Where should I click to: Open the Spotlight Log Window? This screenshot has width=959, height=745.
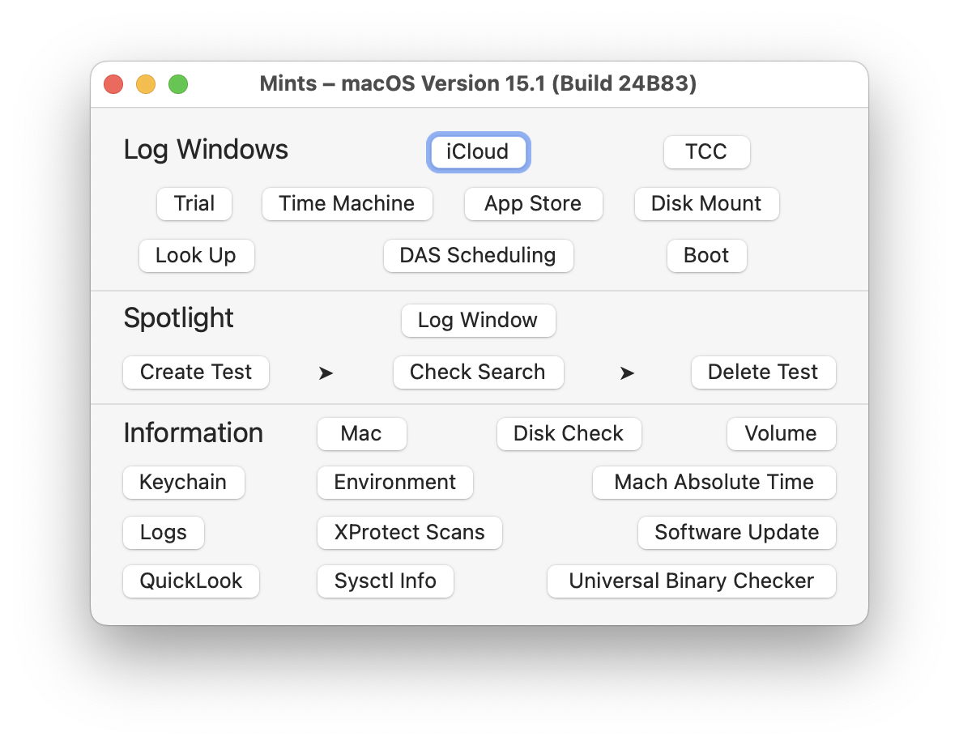coord(478,320)
